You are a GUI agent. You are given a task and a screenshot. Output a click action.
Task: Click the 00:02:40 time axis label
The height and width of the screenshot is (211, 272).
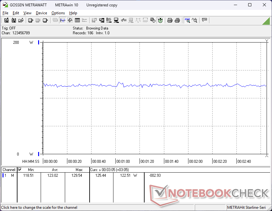click(x=244, y=161)
